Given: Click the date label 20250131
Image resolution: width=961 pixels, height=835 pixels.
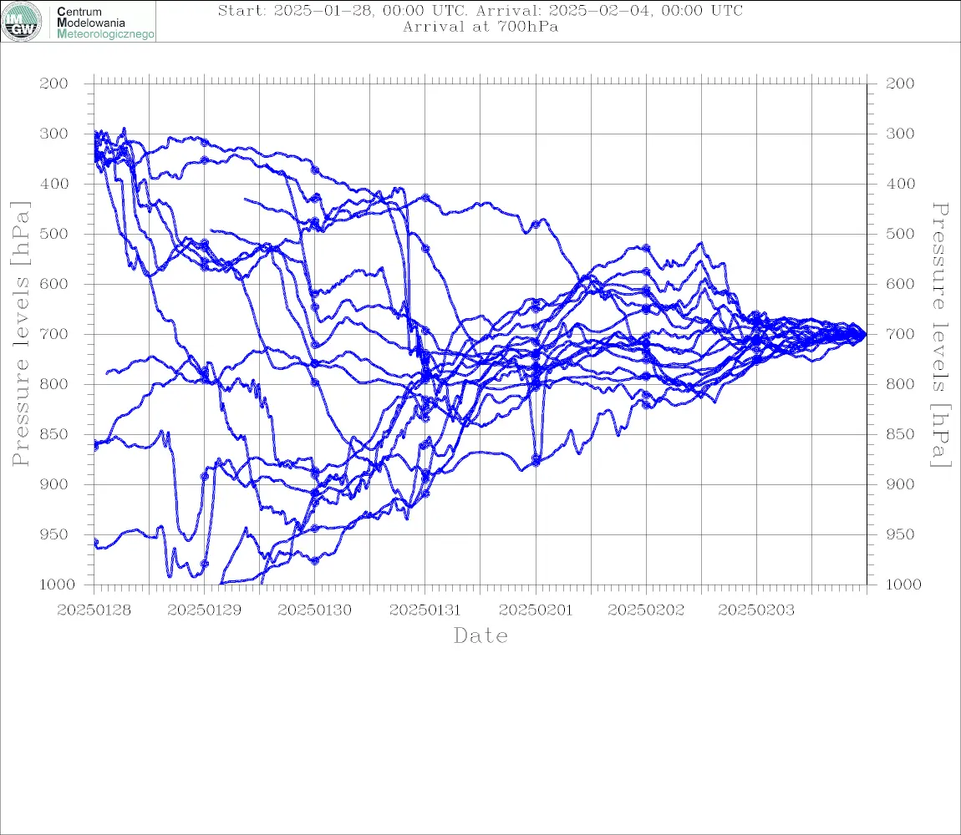Looking at the screenshot, I should (425, 610).
